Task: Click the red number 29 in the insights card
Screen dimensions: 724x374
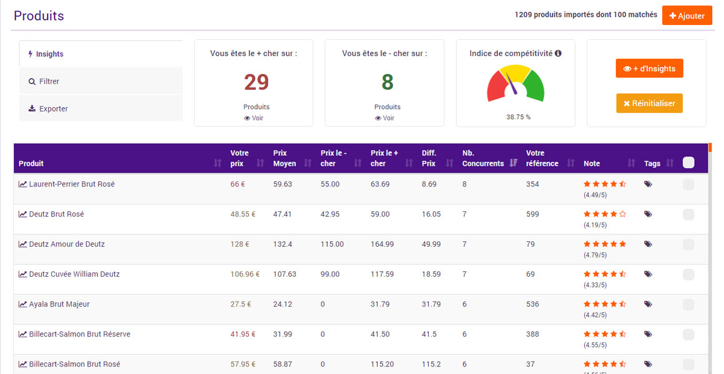Action: [257, 82]
